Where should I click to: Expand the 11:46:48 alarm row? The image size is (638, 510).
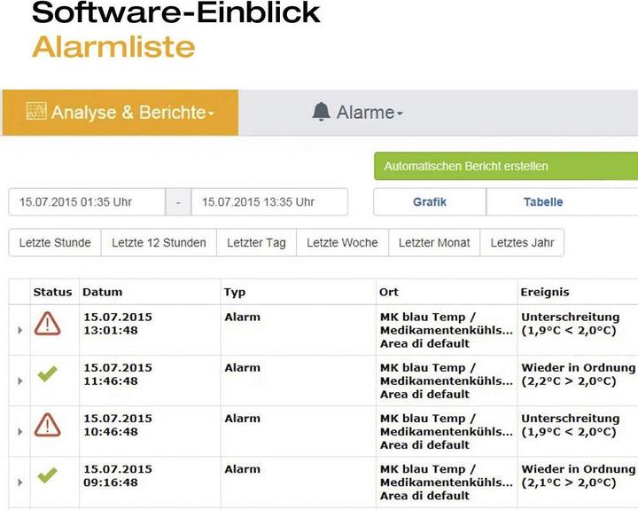pyautogui.click(x=20, y=381)
